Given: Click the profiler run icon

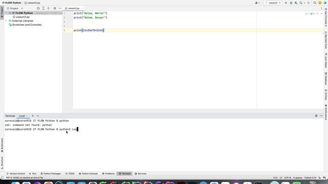Looking at the screenshot, I should tap(301, 3).
